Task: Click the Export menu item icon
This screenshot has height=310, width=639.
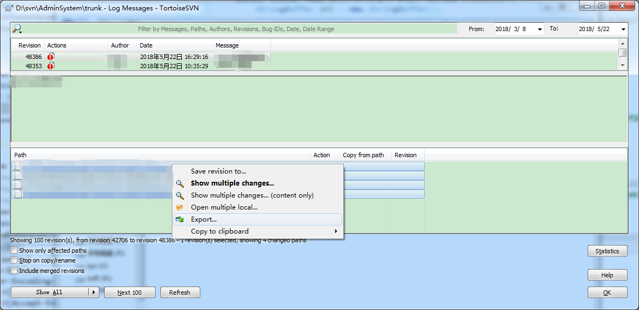Action: (180, 219)
